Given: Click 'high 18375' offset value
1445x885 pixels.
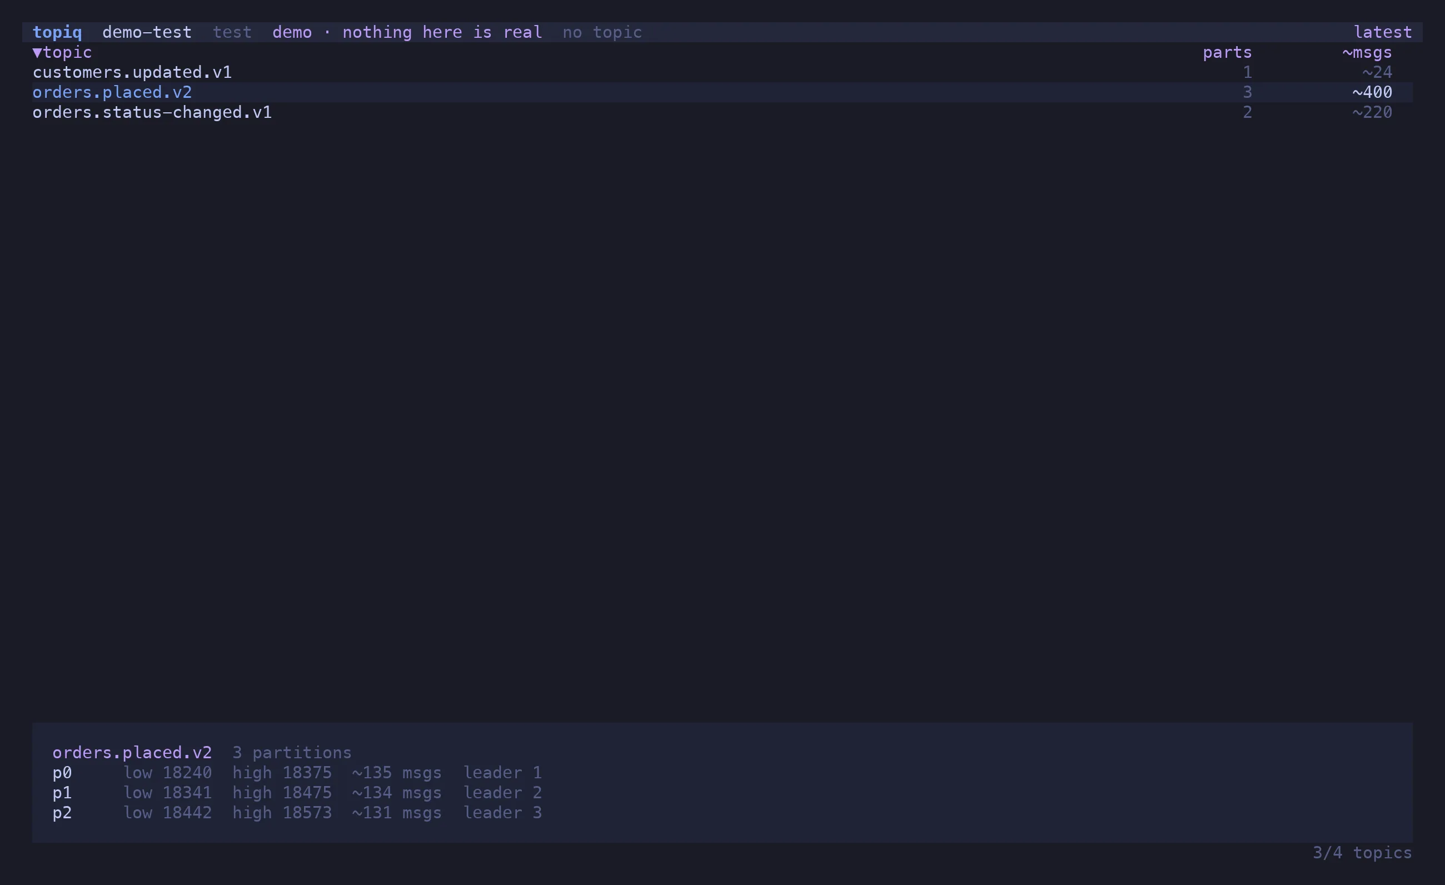Looking at the screenshot, I should (282, 772).
